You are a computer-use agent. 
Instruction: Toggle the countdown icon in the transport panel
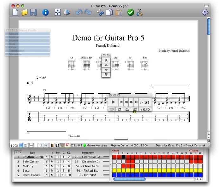pos(135,109)
